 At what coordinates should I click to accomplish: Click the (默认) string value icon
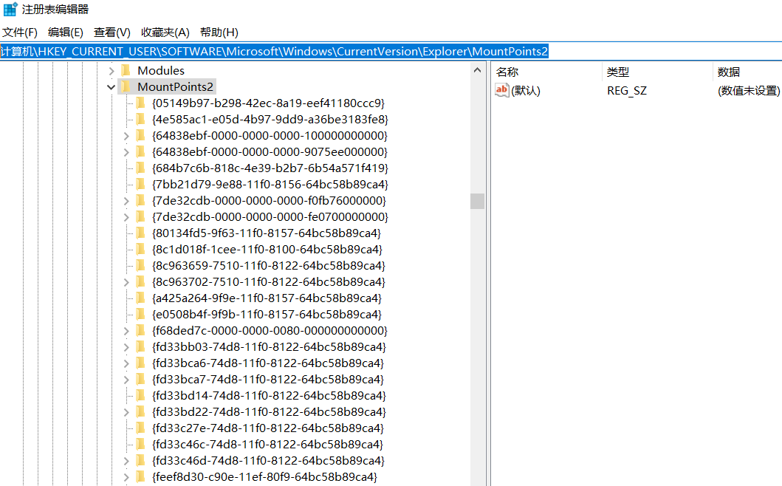(x=502, y=90)
